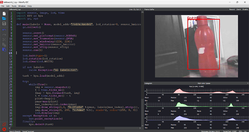The image size is (249, 132).
Task: Open the Tools menu
Action: pyautogui.click(x=14, y=6)
